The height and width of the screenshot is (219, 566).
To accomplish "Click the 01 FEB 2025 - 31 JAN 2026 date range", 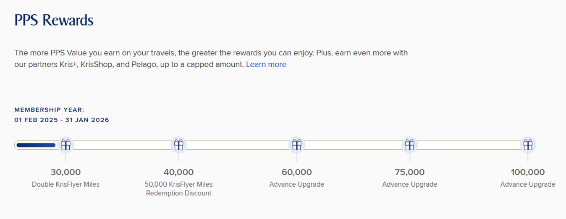I will 62,120.
